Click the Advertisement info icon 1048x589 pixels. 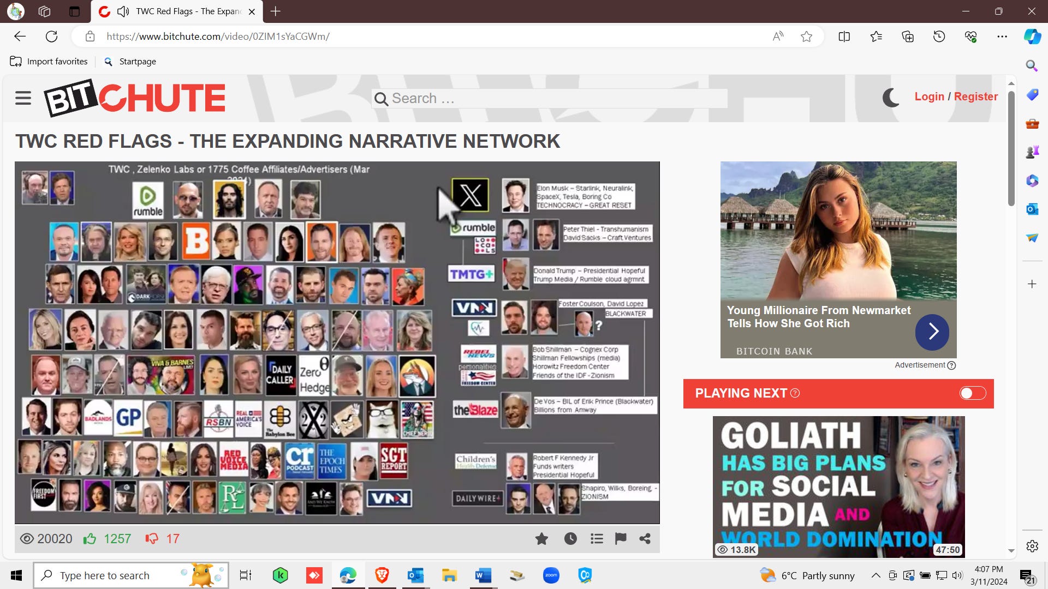[x=951, y=365]
